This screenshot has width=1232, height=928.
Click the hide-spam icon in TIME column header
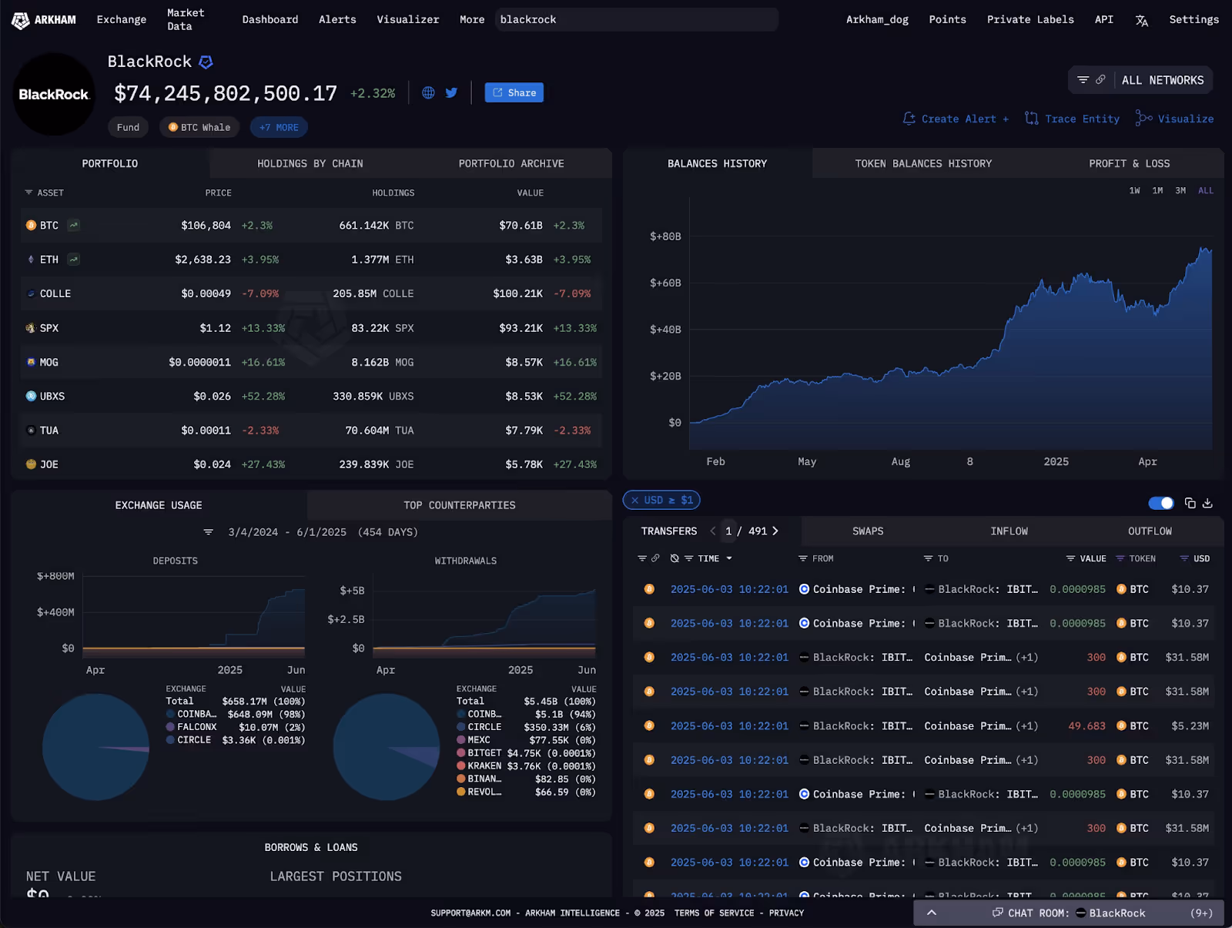[x=675, y=558]
